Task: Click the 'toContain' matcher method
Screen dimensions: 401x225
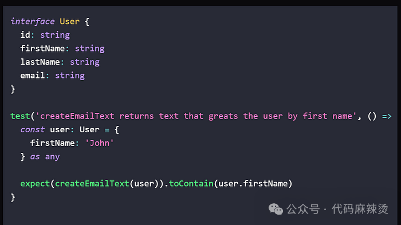Action: 191,184
